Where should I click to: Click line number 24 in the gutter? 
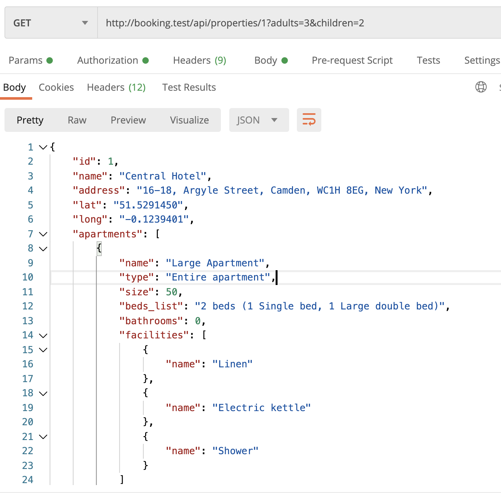click(28, 480)
